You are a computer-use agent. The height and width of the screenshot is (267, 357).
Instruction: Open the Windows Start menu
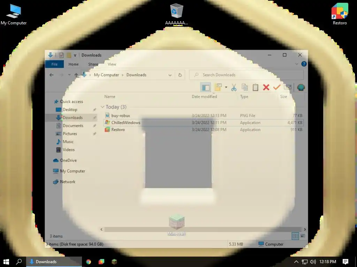pyautogui.click(x=6, y=261)
